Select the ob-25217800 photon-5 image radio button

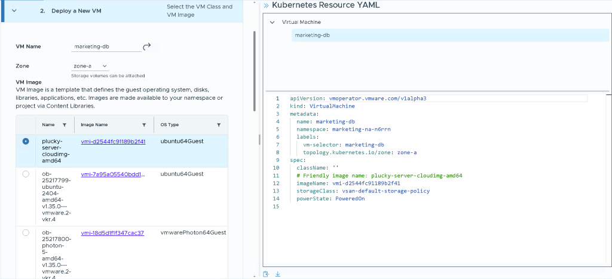[x=25, y=233]
